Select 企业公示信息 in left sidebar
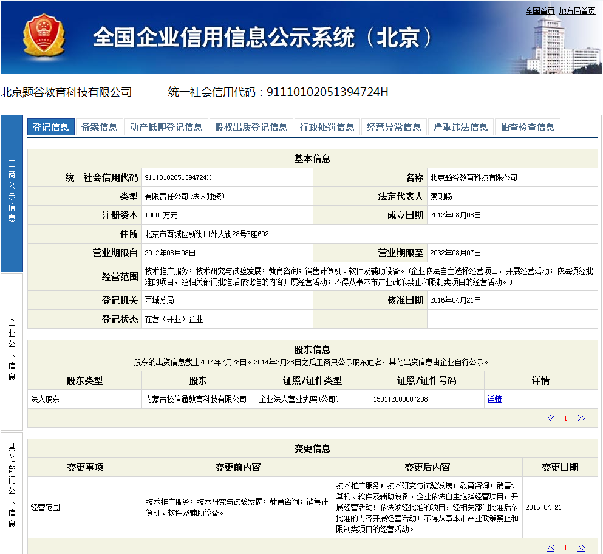 tap(12, 351)
